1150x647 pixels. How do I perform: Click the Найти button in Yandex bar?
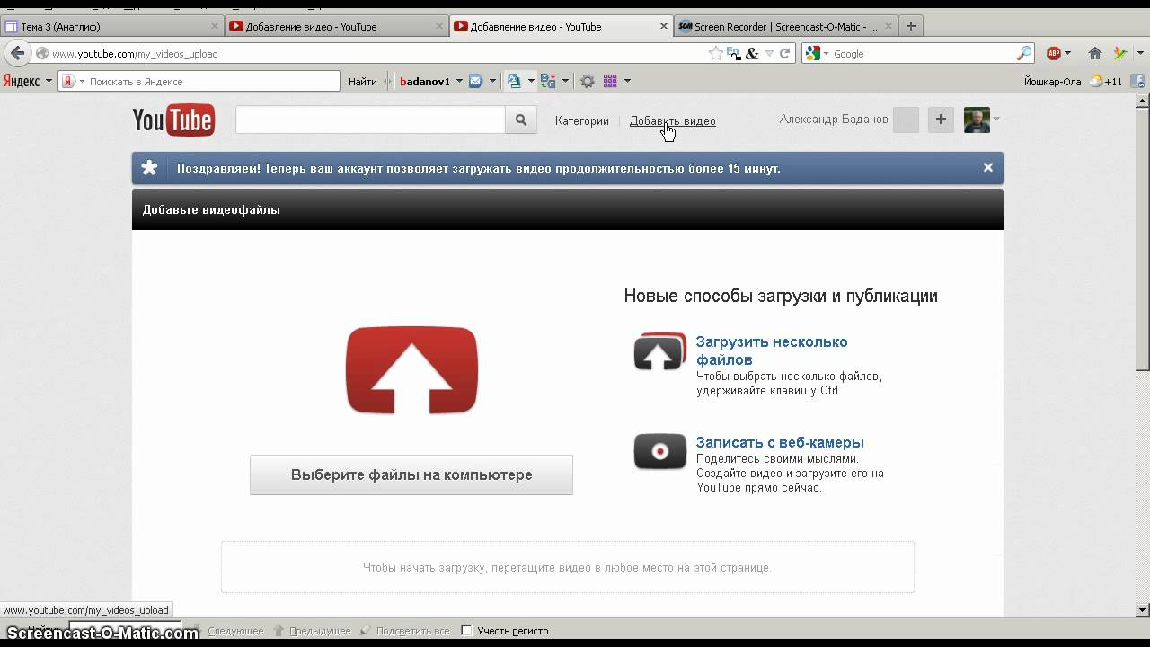tap(363, 81)
